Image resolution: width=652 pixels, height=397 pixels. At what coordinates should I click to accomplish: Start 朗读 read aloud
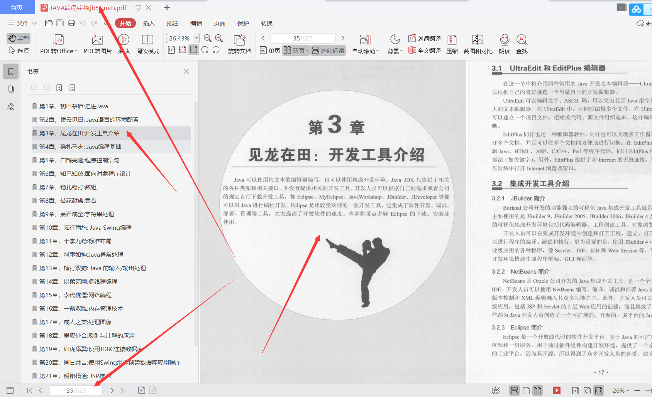[x=505, y=44]
